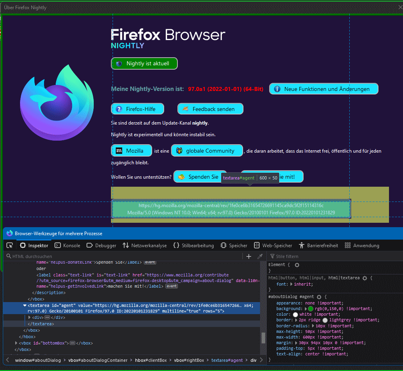403x371 pixels.
Task: Expand the div child node
Action: (30, 317)
